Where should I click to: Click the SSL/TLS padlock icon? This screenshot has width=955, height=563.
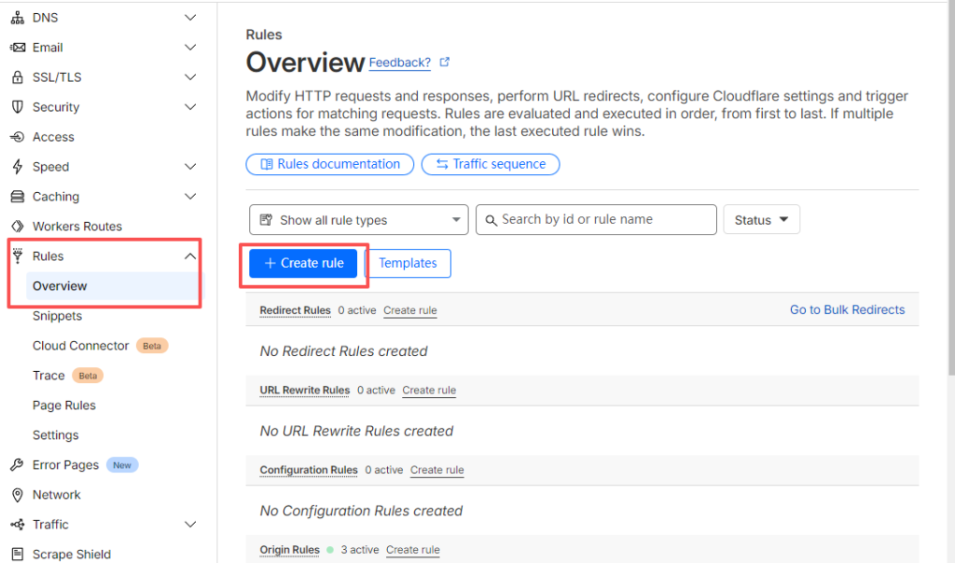(16, 77)
